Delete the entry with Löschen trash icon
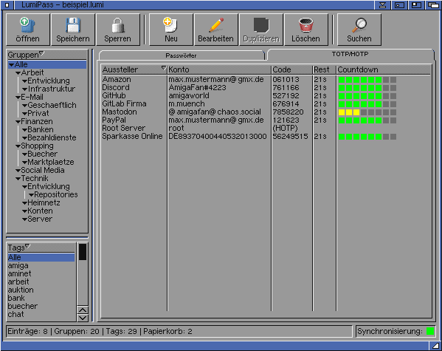The image size is (442, 351). [x=305, y=30]
